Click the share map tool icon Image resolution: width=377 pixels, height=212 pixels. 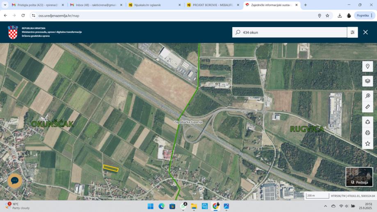tap(368, 122)
